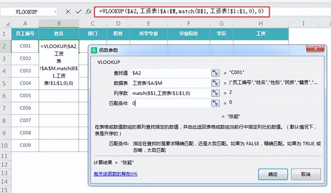
Task: Select cell containing C009
Action: [x=25, y=145]
